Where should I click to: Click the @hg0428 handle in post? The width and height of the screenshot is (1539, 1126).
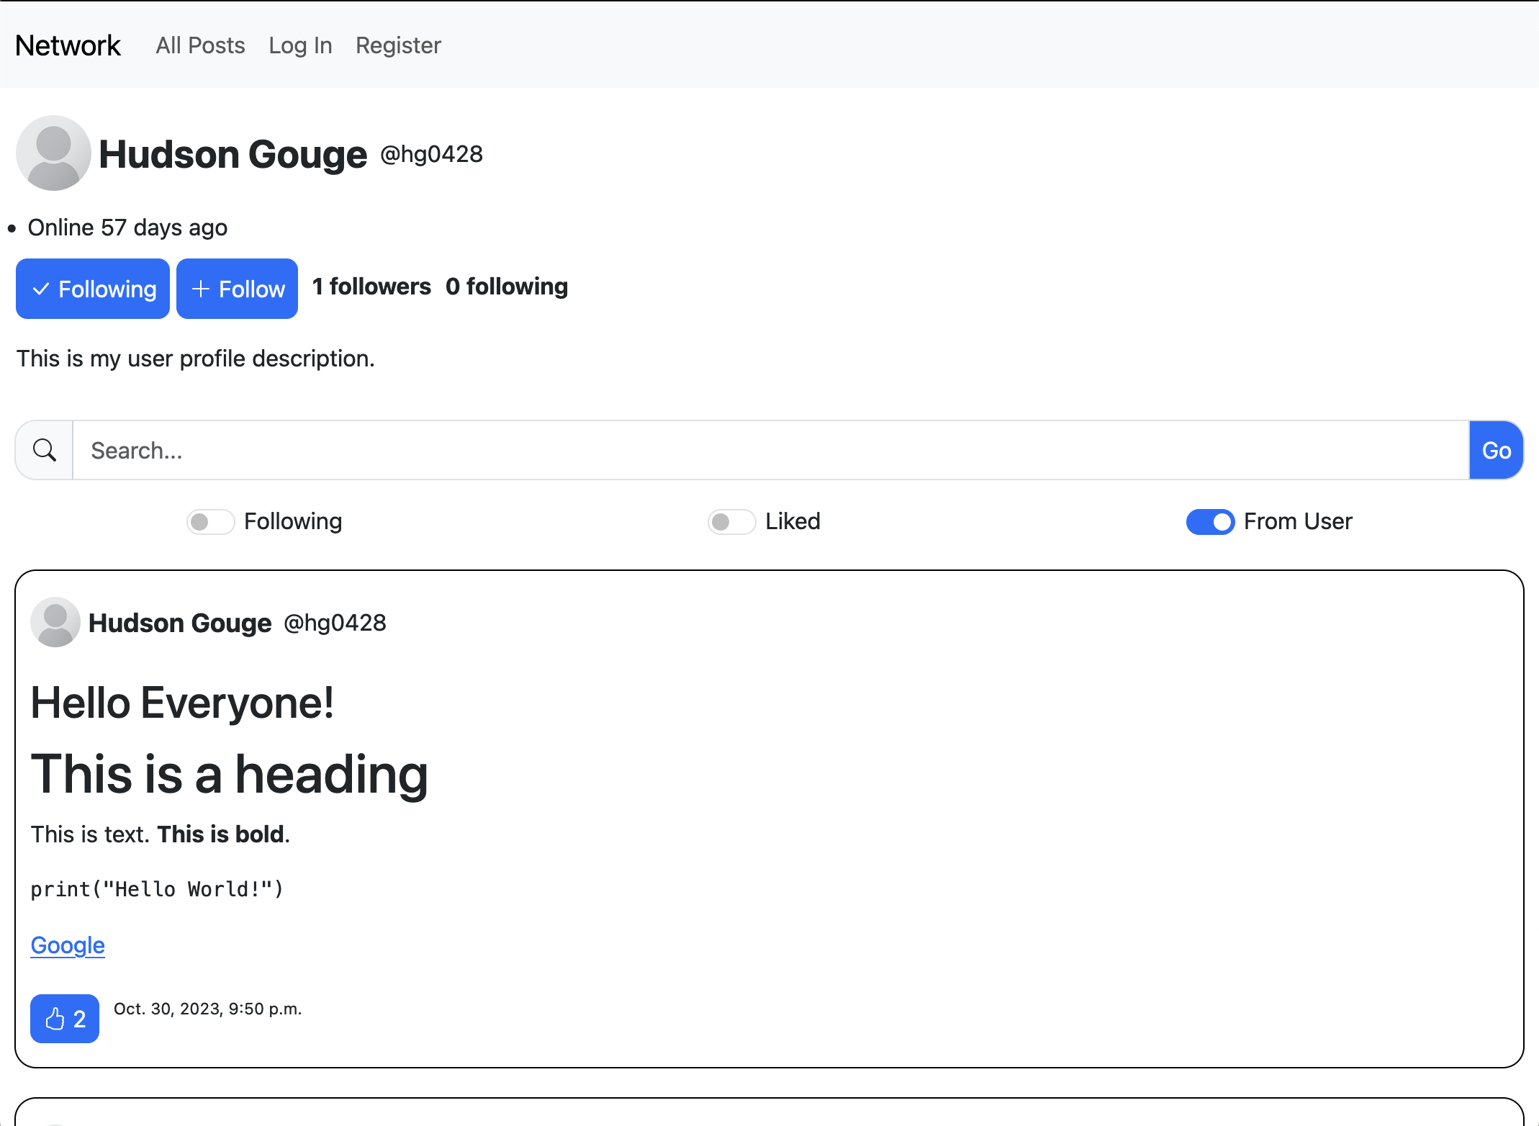click(x=335, y=623)
